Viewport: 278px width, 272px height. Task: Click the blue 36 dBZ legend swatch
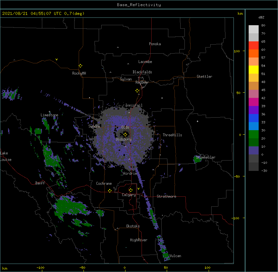coord(253,118)
